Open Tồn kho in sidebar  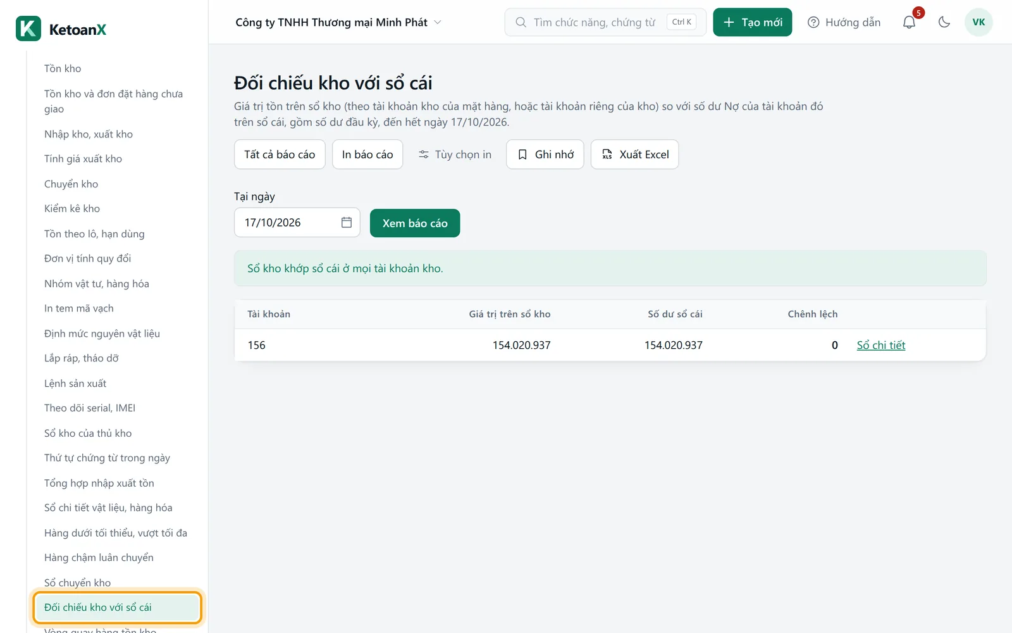[63, 68]
